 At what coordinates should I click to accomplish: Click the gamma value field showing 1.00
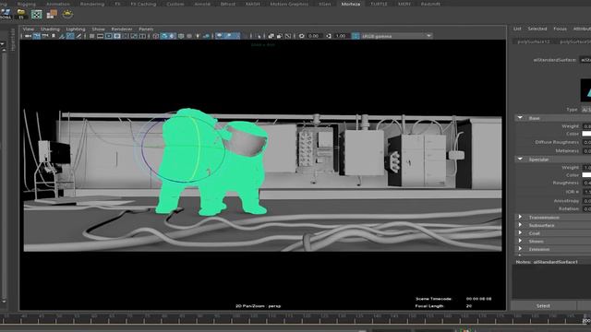341,36
